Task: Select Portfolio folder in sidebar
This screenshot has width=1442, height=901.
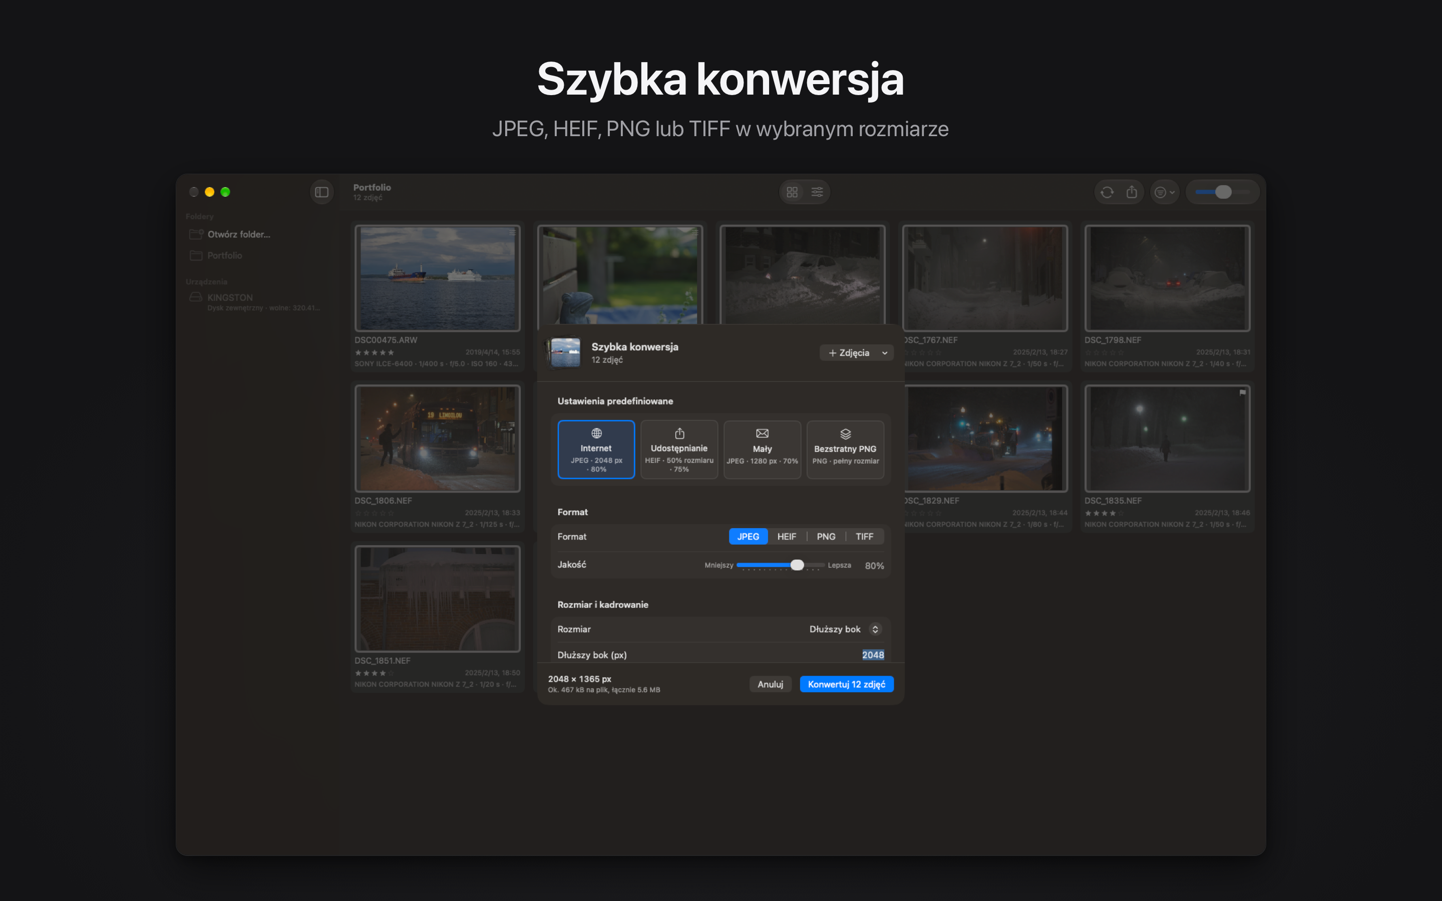Action: point(224,255)
